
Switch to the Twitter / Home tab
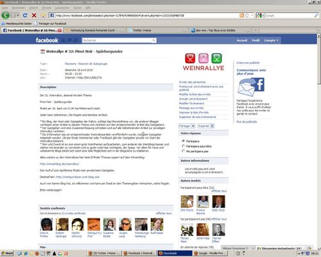coord(157,30)
